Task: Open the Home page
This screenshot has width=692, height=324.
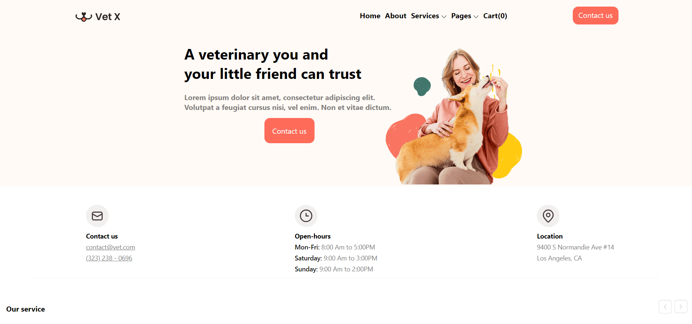Action: point(370,16)
